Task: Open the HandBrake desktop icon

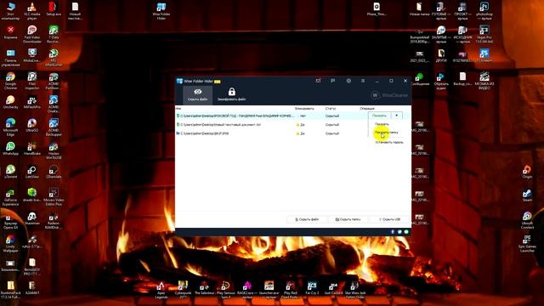Action: pos(32,148)
